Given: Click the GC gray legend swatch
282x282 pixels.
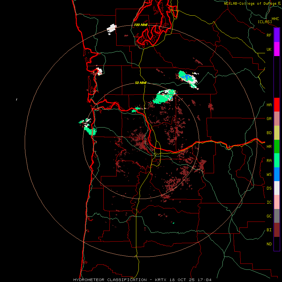Looking at the screenshot, I should coord(277,216).
